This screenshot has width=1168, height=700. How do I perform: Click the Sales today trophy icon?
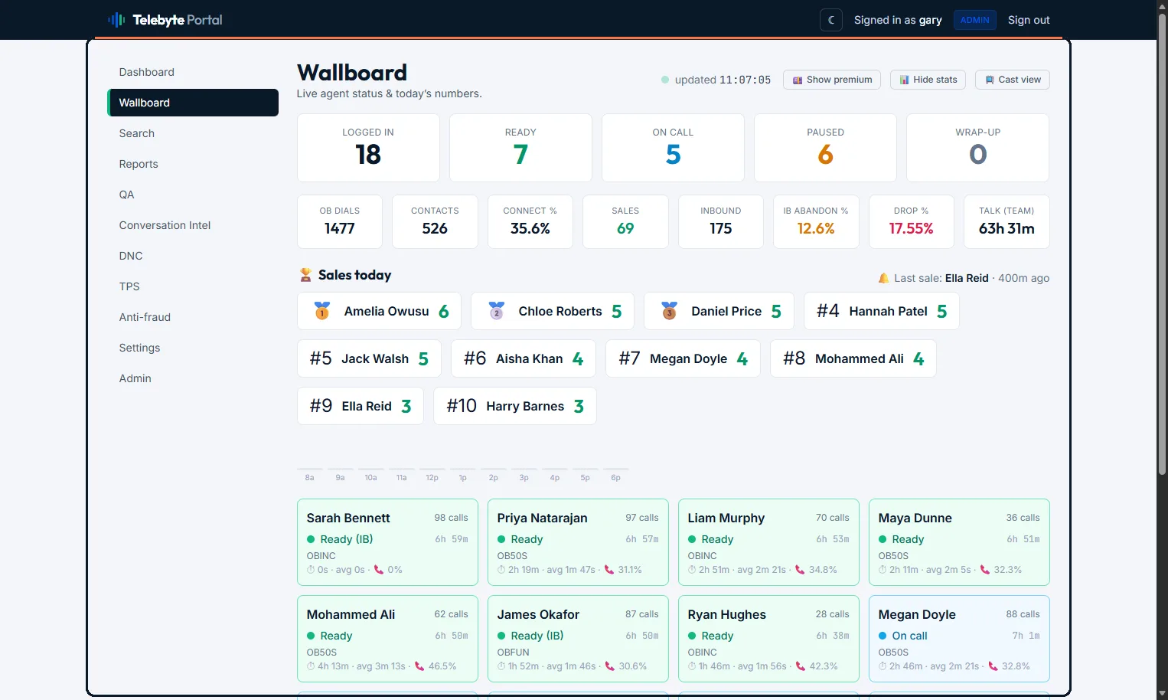pyautogui.click(x=305, y=275)
